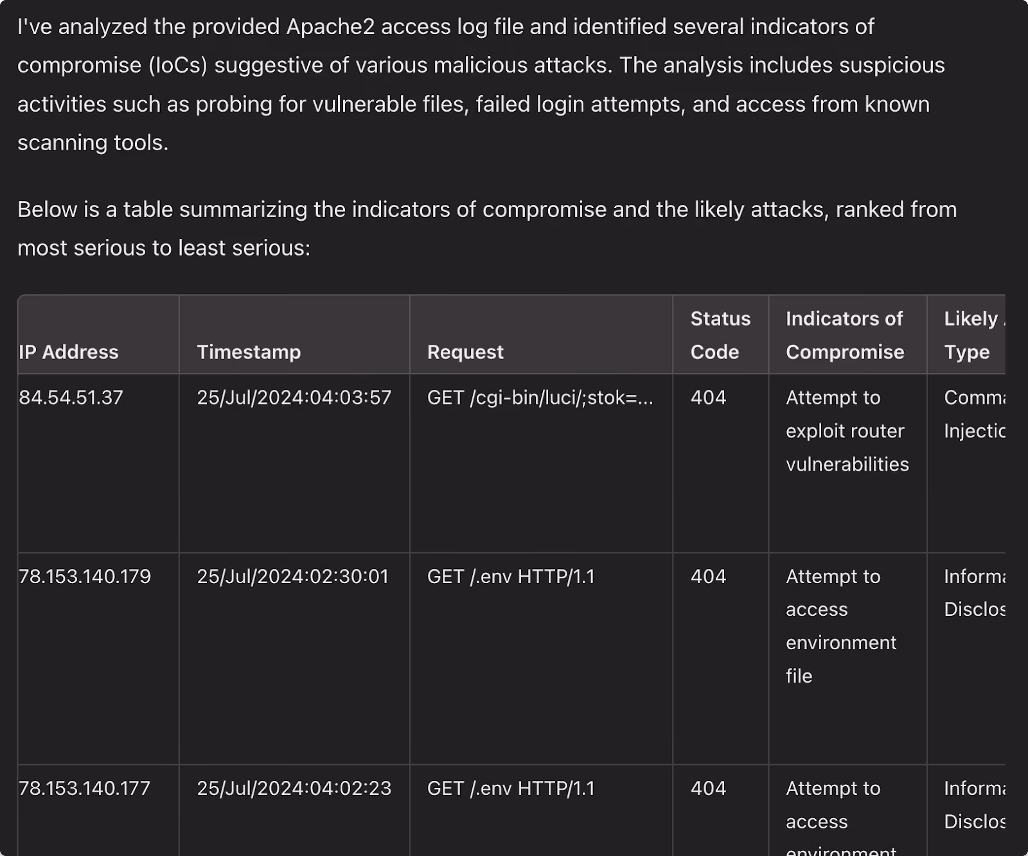Screen dimensions: 1028x856
Task: Click the partially visible Likely Type header
Action: tap(973, 335)
